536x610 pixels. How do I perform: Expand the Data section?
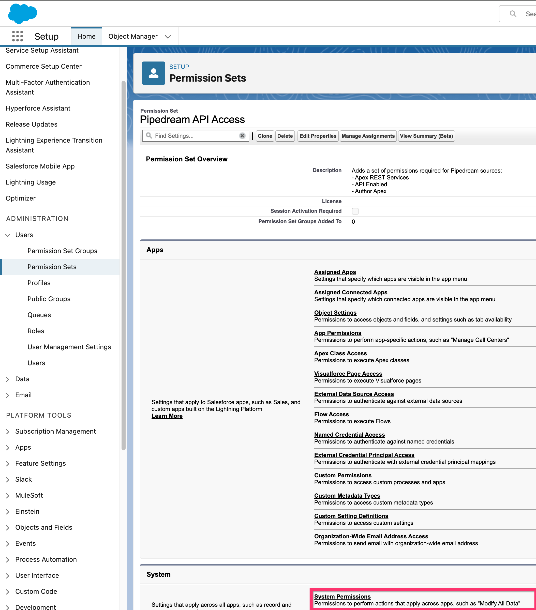(8, 379)
